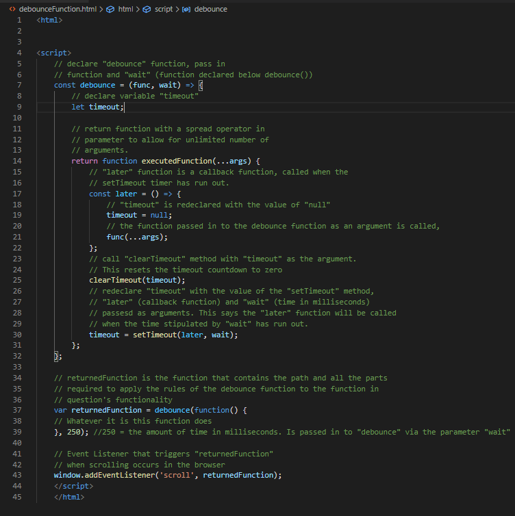Click the debounceFunction.html breadcrumb

[58, 9]
